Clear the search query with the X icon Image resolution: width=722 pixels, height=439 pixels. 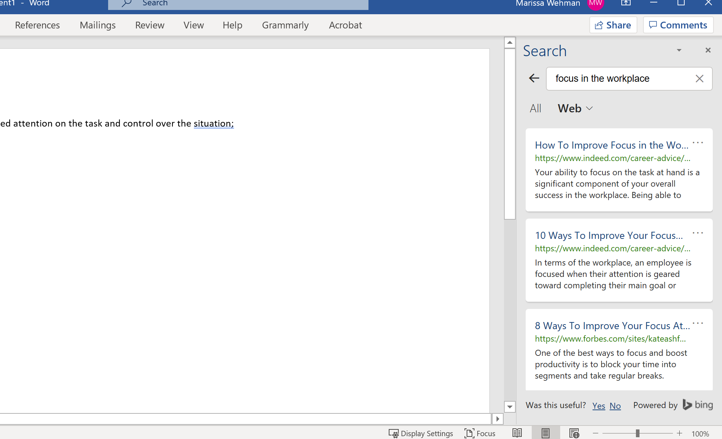point(699,79)
